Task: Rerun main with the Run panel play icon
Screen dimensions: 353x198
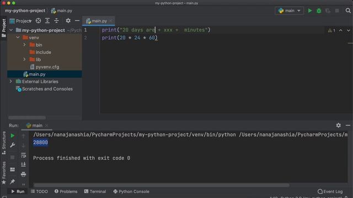Action: coord(13,136)
